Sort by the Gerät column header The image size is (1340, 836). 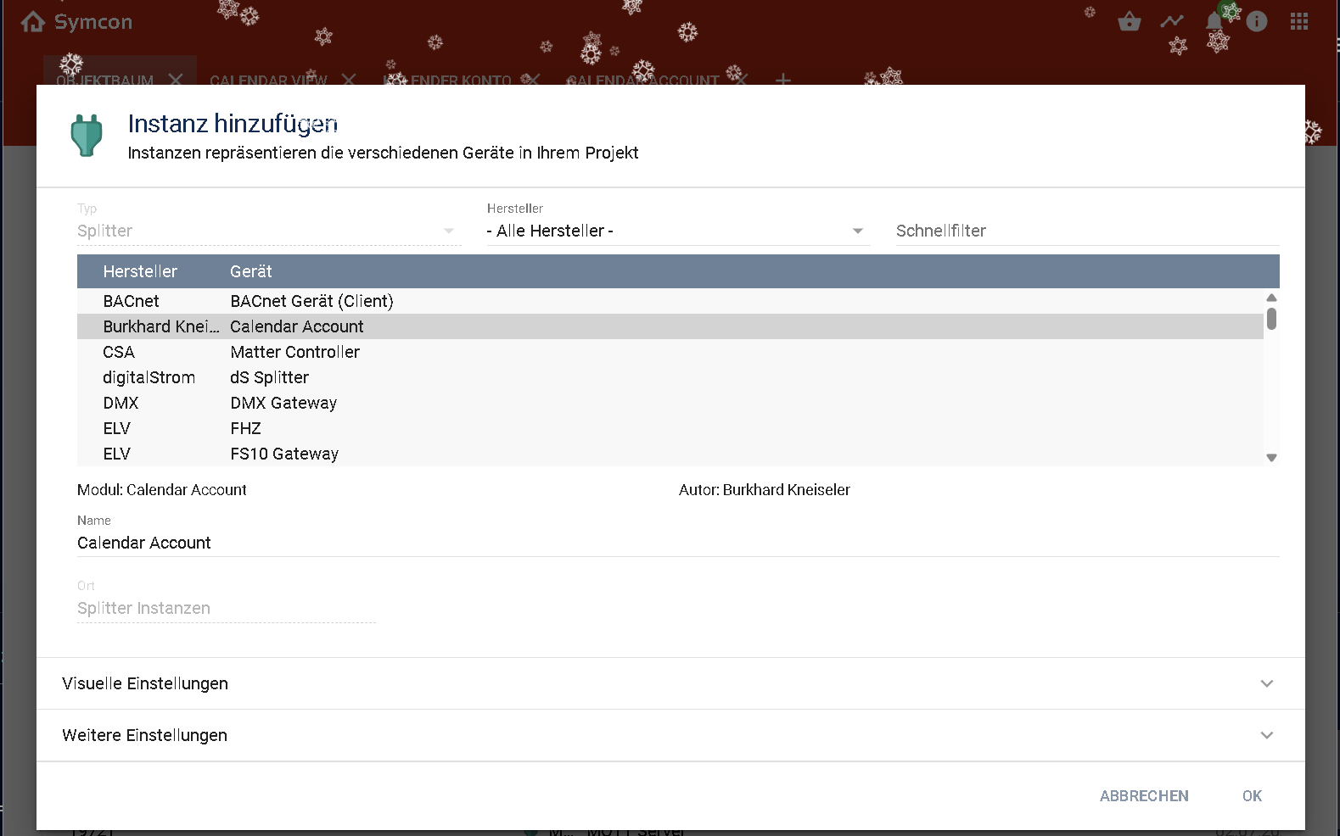click(x=251, y=271)
